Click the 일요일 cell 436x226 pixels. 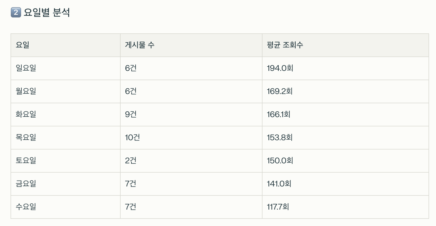pos(26,68)
